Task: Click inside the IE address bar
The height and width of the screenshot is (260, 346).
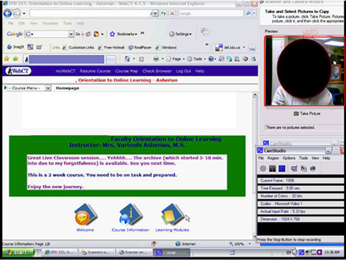Action: coord(90,13)
